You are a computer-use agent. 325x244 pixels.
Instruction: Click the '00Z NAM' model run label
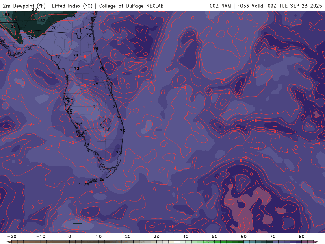point(220,6)
